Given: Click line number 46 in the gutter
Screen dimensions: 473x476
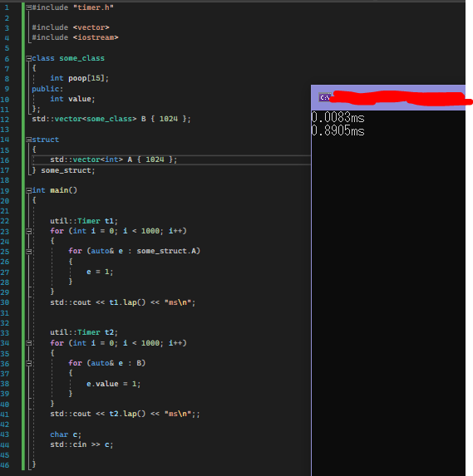Looking at the screenshot, I should coord(5,465).
